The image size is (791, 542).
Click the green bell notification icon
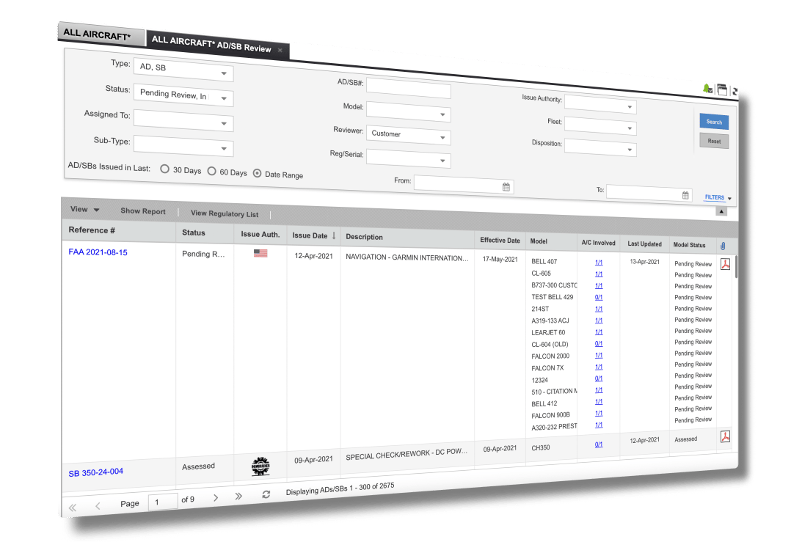click(x=707, y=89)
